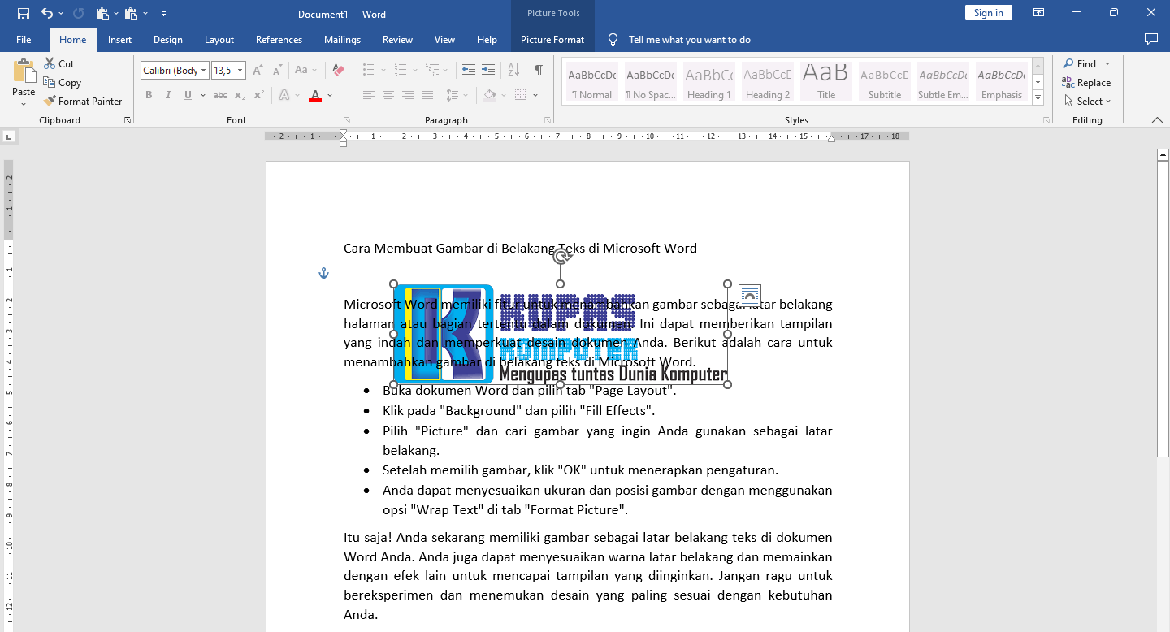Activate Format Painter
Screen dimensions: 1170x632
coord(82,101)
